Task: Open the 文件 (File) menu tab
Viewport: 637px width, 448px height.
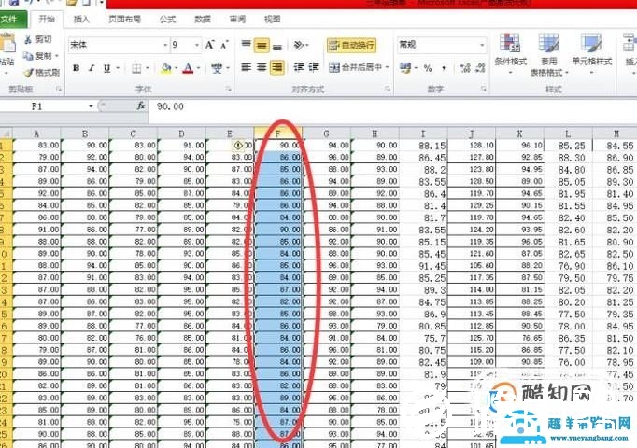Action: [x=12, y=19]
